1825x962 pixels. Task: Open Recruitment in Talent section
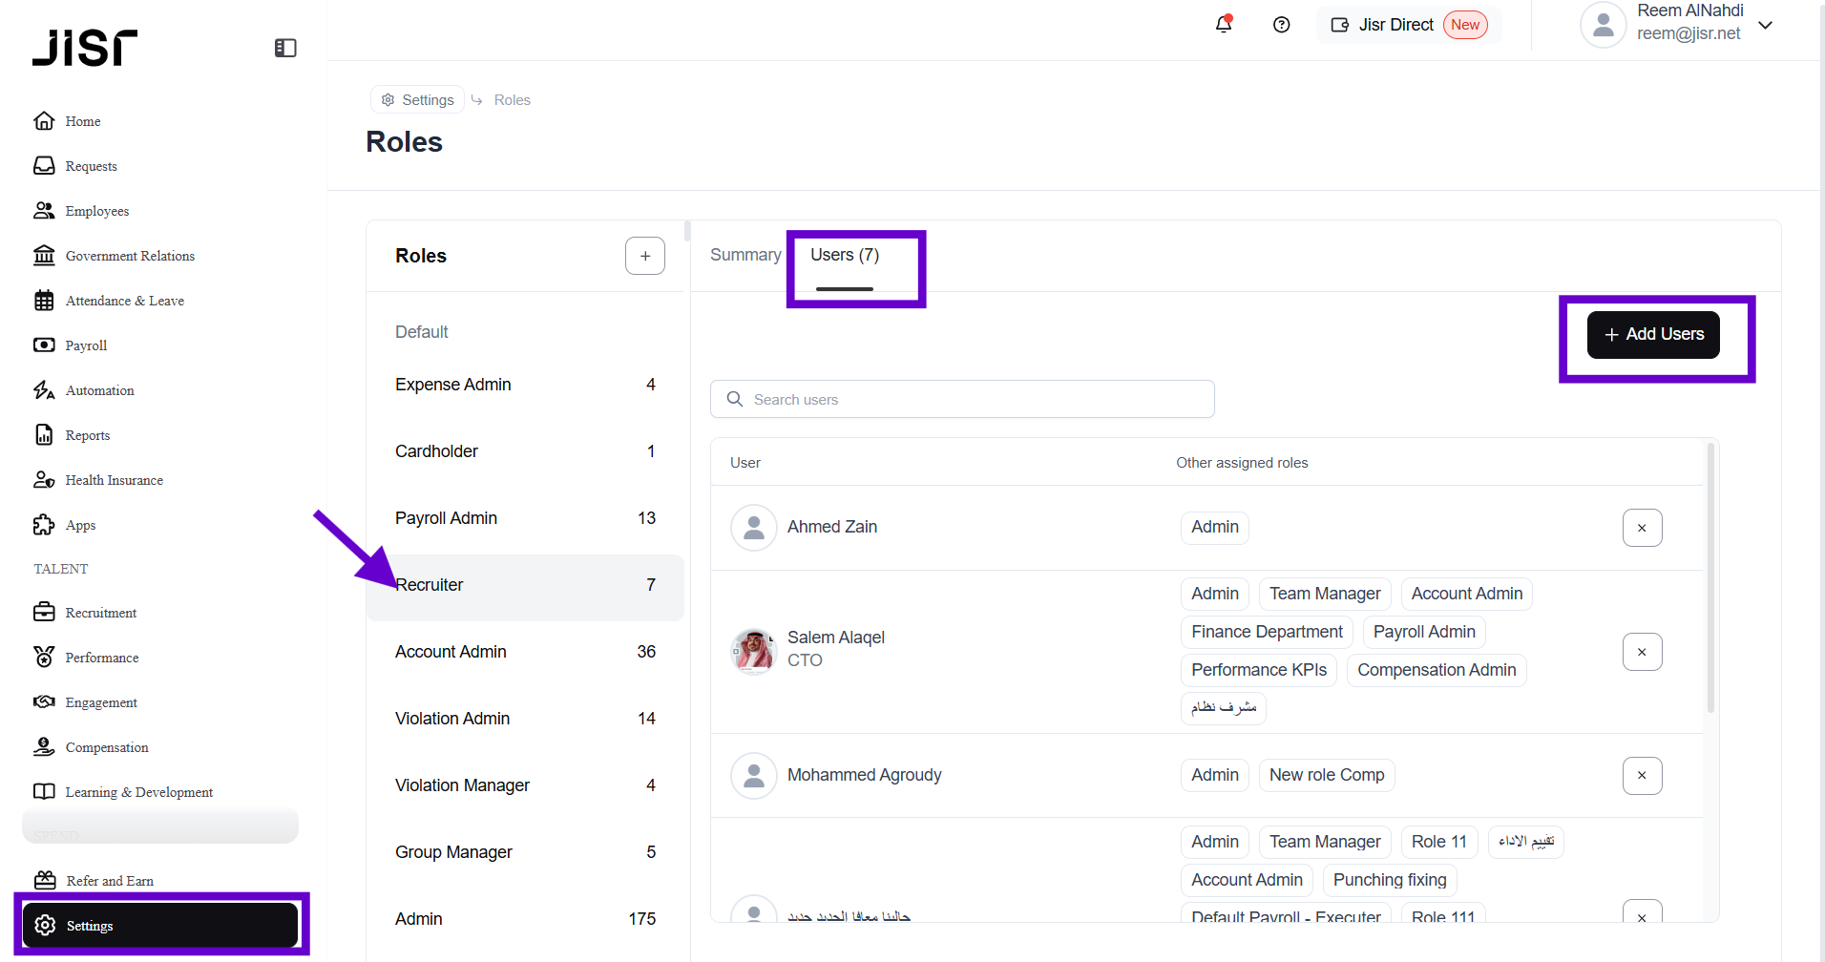[x=100, y=613]
